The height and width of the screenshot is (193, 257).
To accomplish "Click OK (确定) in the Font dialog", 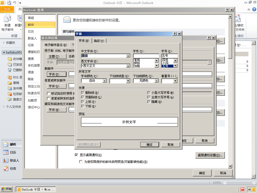I will point(150,144).
